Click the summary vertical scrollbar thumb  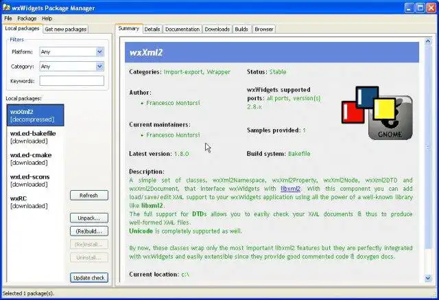click(428, 147)
